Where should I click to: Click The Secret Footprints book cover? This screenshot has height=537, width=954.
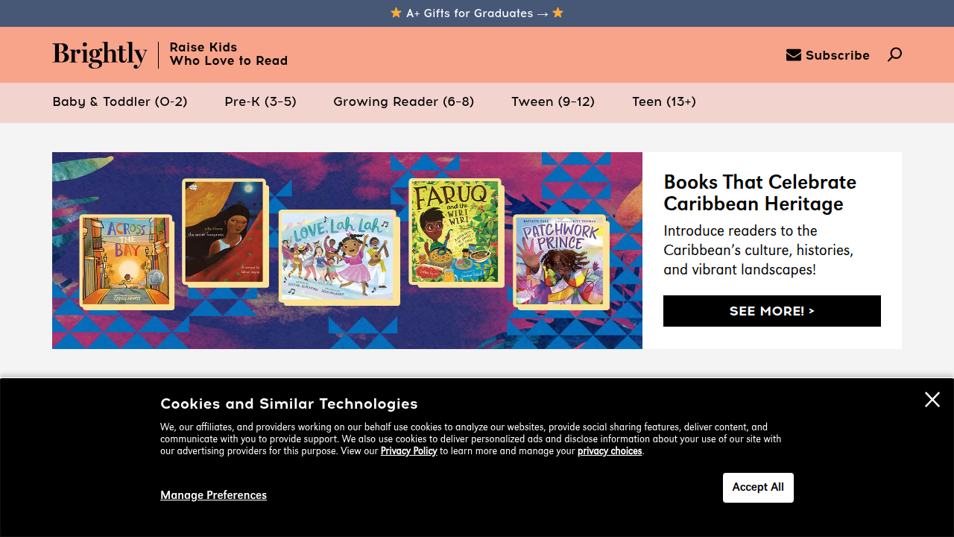coord(225,232)
